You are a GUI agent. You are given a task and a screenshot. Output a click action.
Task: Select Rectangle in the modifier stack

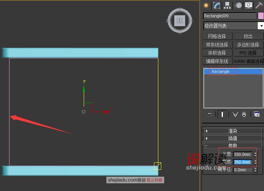click(x=233, y=71)
